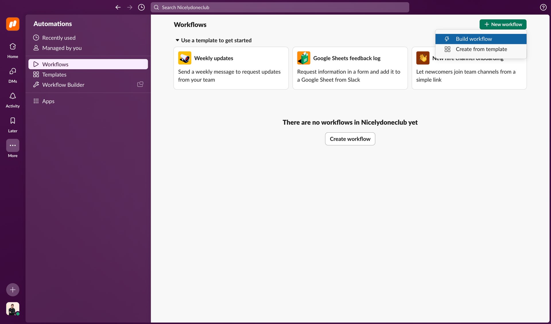Choose Create from template option
The height and width of the screenshot is (324, 551).
[x=481, y=49]
